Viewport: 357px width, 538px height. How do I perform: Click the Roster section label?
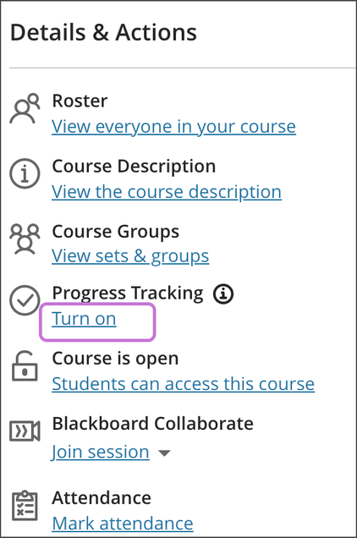pos(80,101)
